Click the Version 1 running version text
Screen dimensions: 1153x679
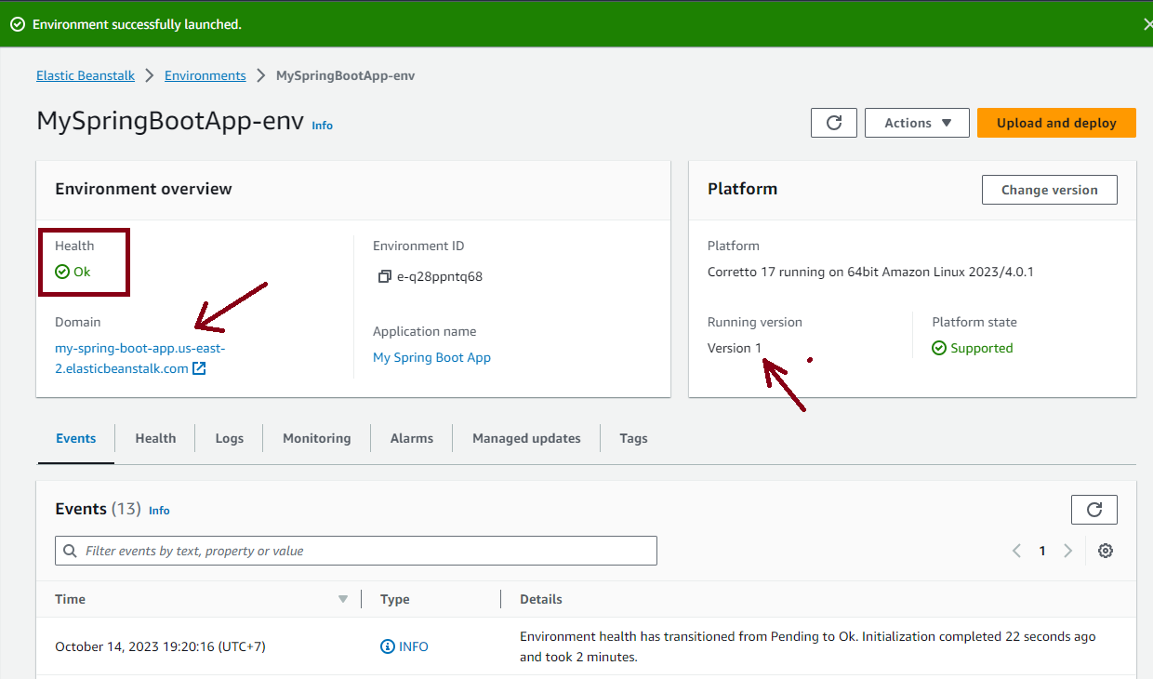pyautogui.click(x=735, y=348)
